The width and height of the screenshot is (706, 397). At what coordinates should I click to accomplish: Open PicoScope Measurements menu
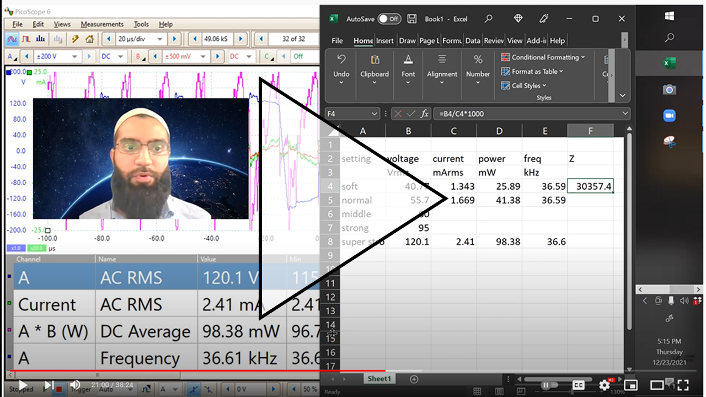tap(102, 24)
